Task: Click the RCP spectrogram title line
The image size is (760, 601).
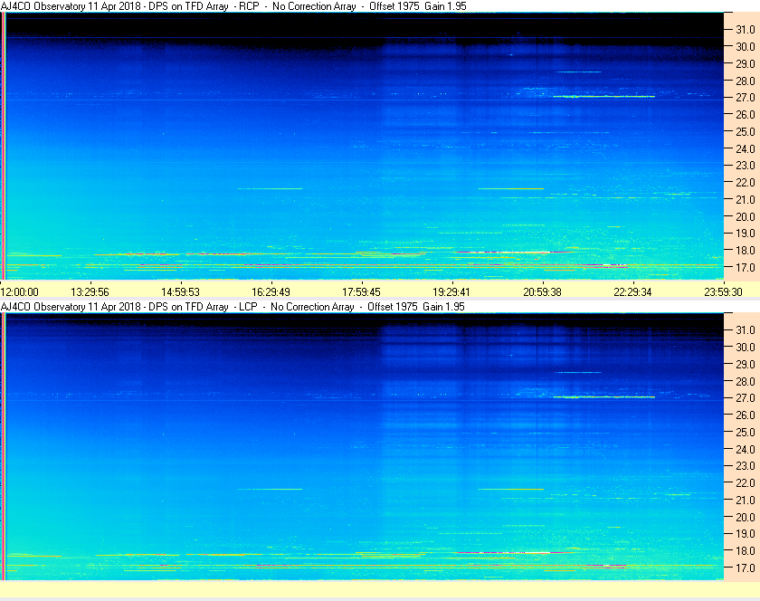Action: coord(233,6)
